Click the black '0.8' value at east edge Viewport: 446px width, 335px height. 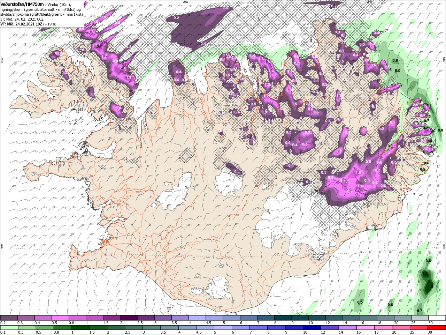coord(440,130)
